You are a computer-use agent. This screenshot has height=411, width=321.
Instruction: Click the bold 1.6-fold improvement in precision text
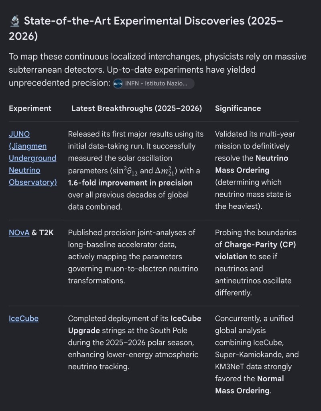coord(130,183)
